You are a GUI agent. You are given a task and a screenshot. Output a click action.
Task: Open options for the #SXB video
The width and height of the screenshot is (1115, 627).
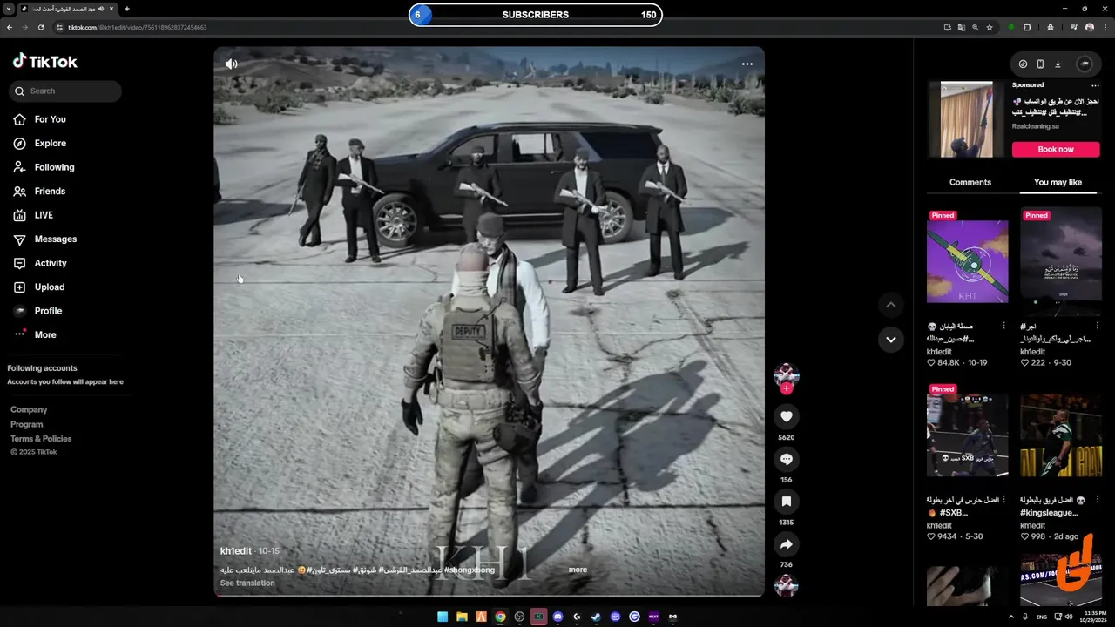(1003, 501)
